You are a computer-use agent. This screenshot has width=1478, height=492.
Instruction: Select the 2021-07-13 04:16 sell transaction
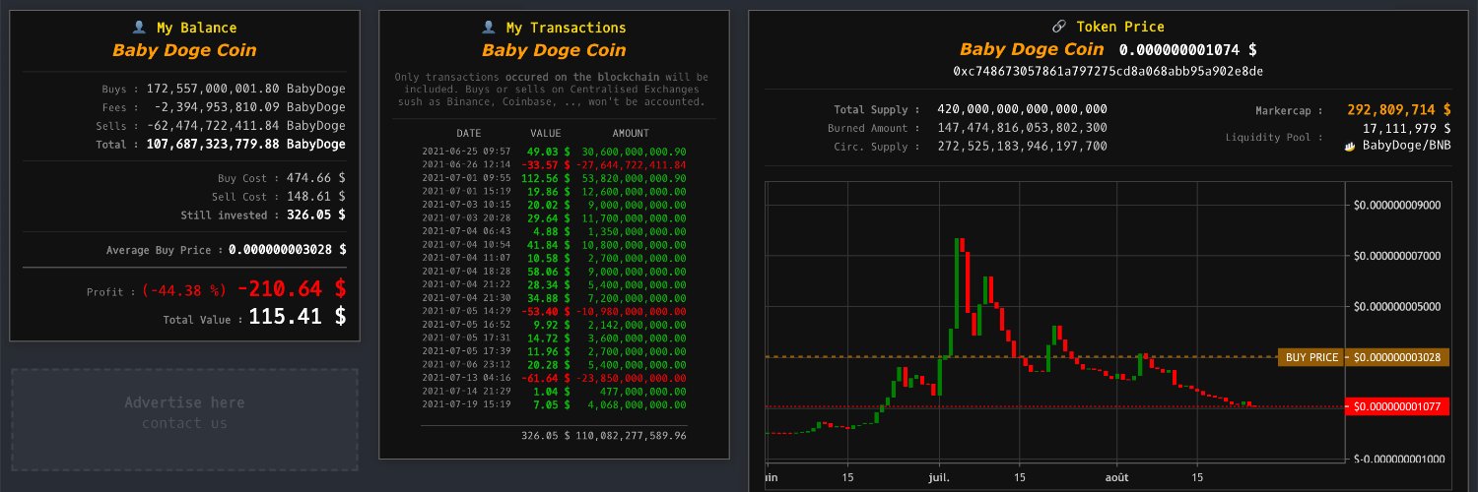(554, 377)
